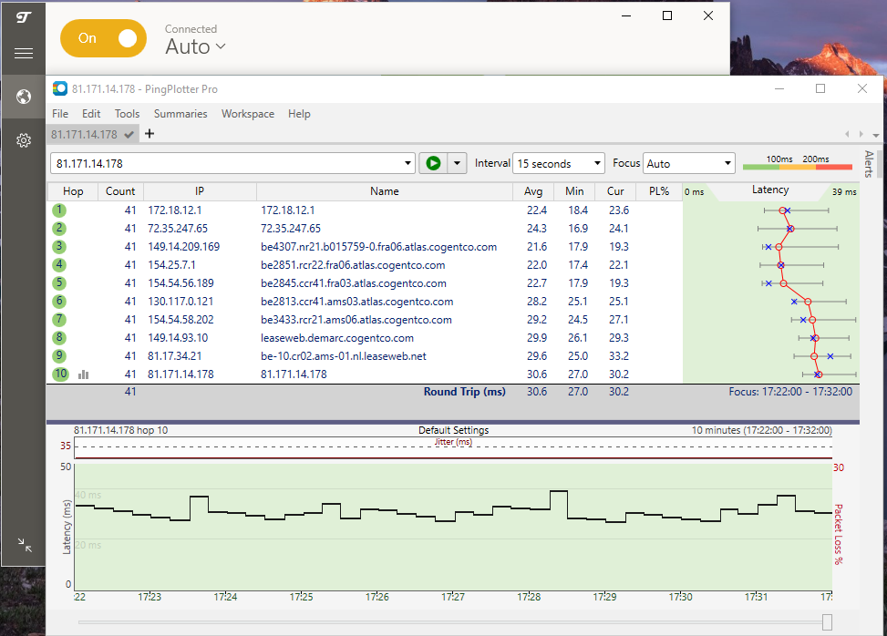
Task: Expand the Auto server location dropdown in TunnelBear
Action: (194, 46)
